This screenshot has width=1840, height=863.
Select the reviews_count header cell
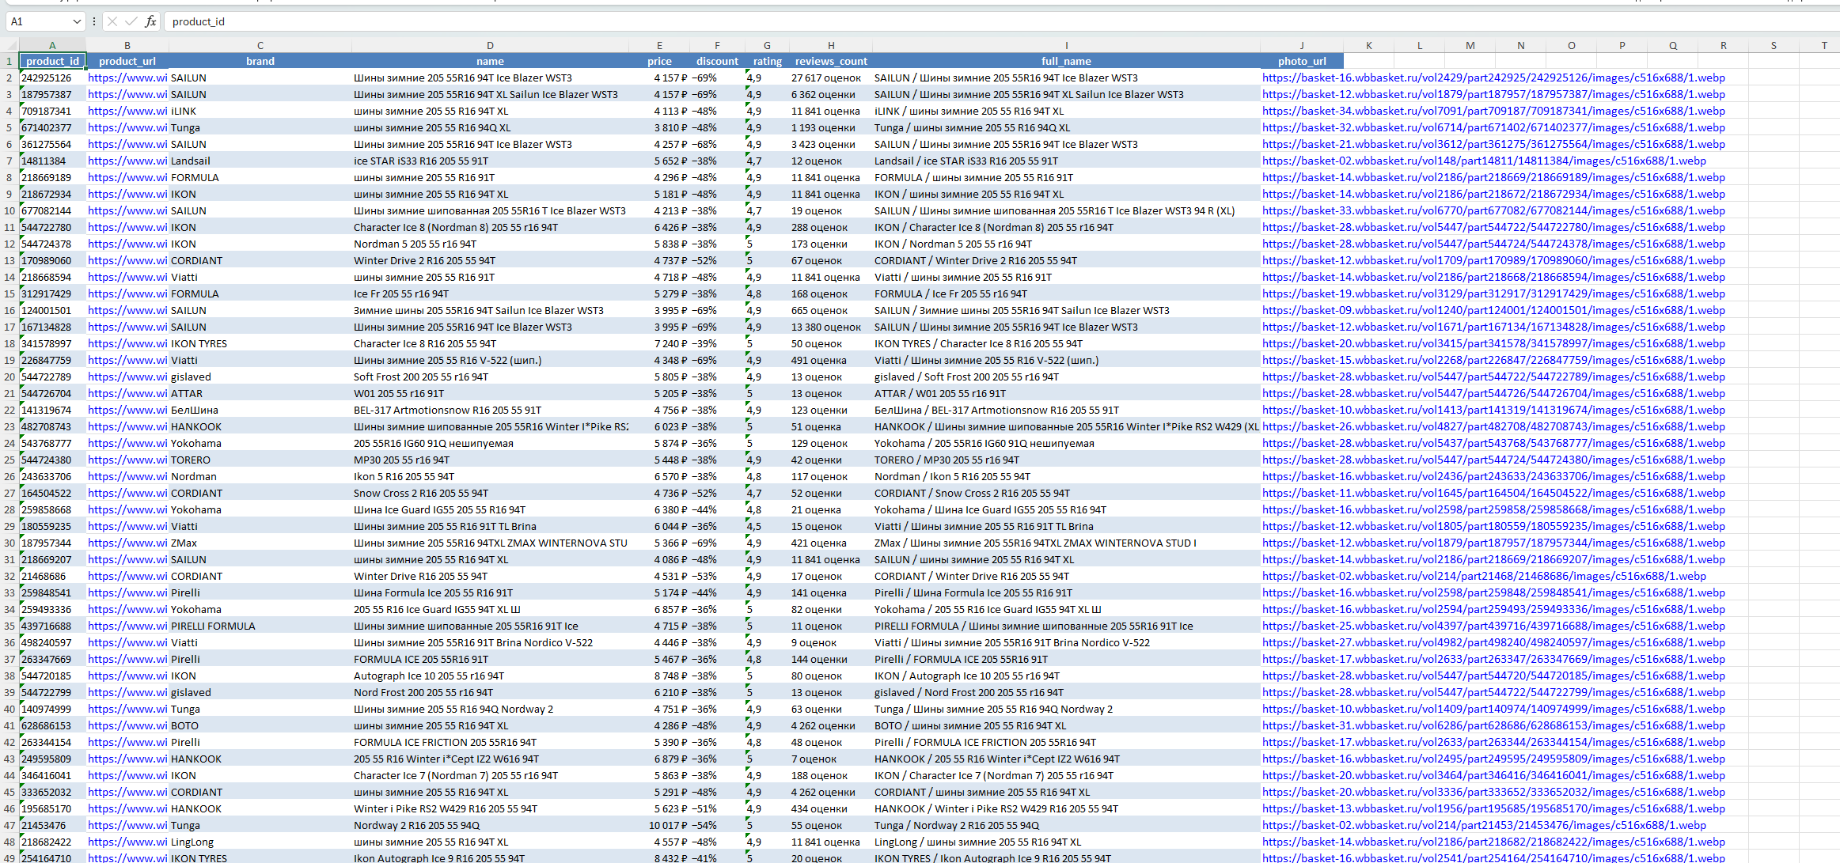click(x=830, y=61)
